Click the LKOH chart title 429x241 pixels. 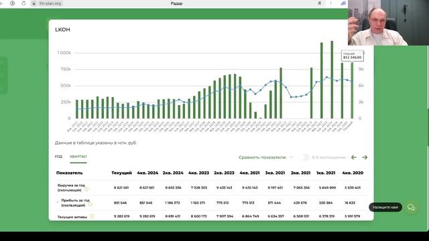pos(62,29)
